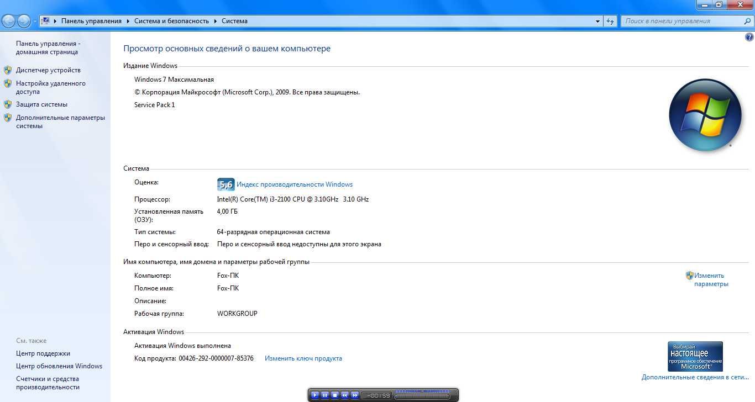Viewport: 755px width, 402px height.
Task: Expand arrow after Панель управления breadcrumb
Action: tap(128, 21)
